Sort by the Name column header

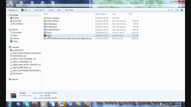[x=46, y=14]
